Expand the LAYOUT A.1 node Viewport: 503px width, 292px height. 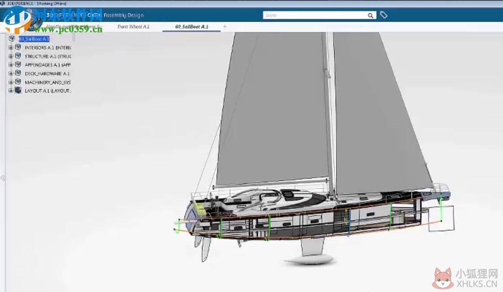[11, 91]
